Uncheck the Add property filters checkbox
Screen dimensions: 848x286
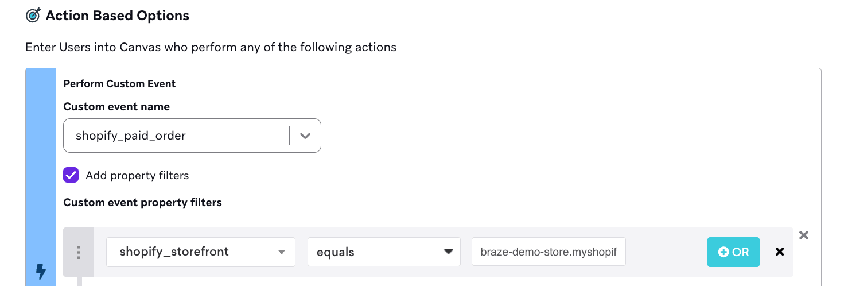71,175
